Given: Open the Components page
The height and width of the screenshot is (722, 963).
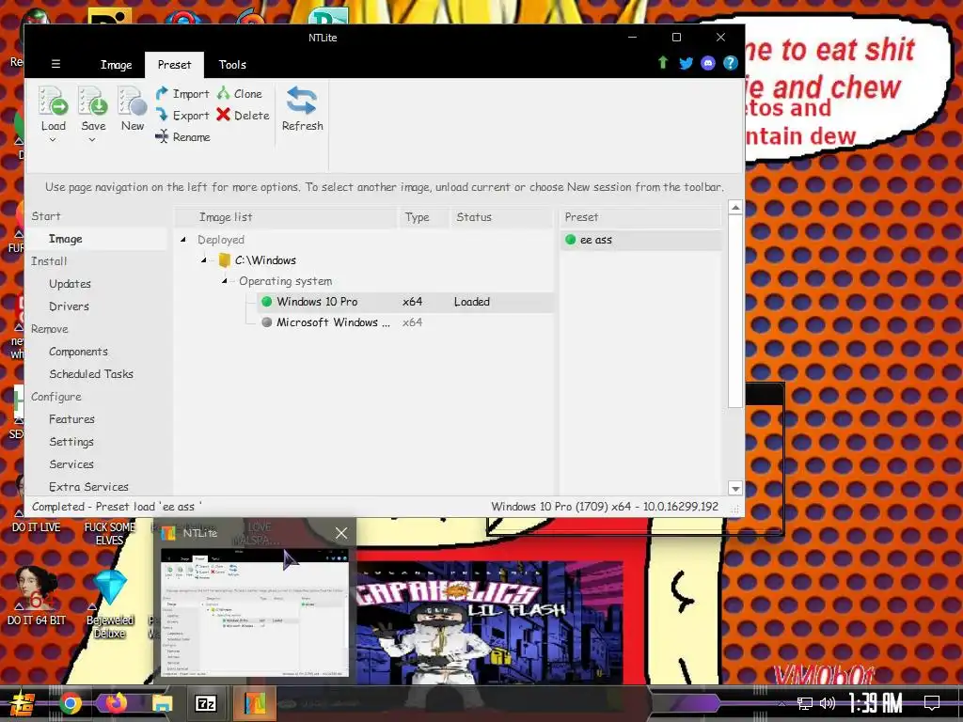Looking at the screenshot, I should coord(78,352).
